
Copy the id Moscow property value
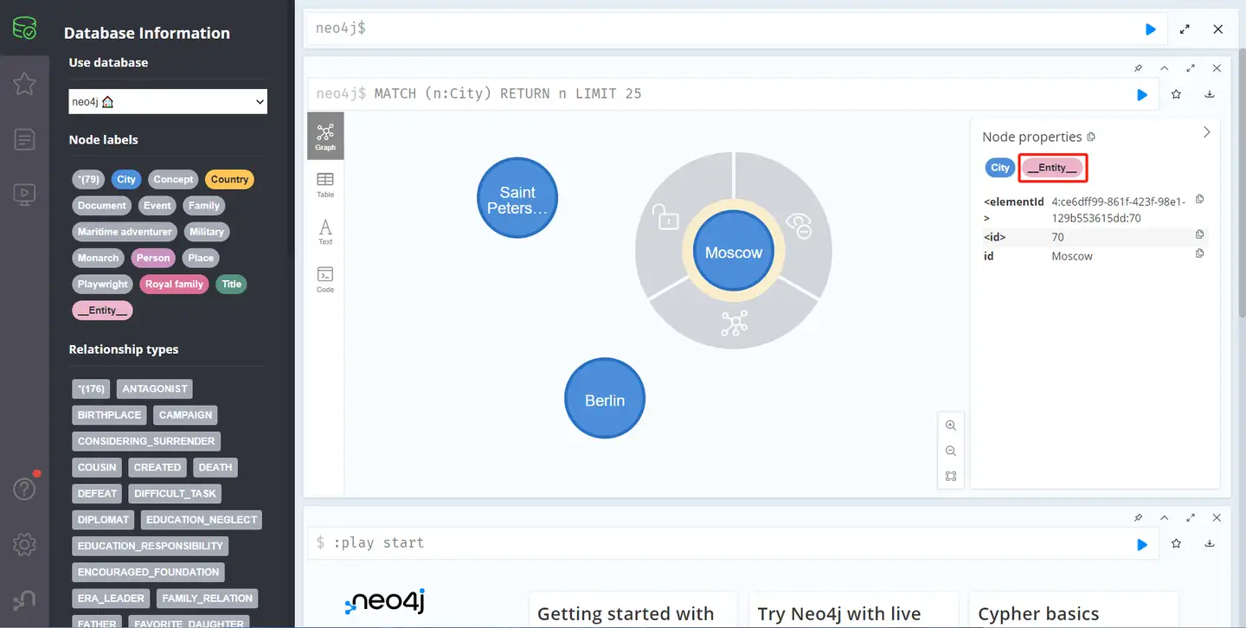pyautogui.click(x=1199, y=253)
